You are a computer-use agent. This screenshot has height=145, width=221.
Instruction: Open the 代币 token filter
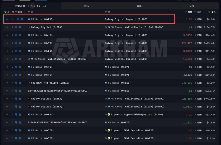click(x=196, y=12)
